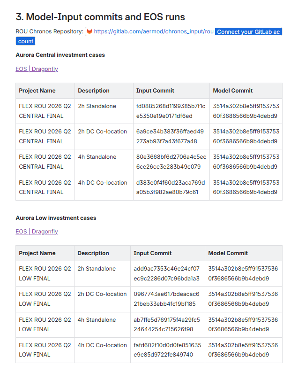Click the GitLab fox icon

pos(89,31)
